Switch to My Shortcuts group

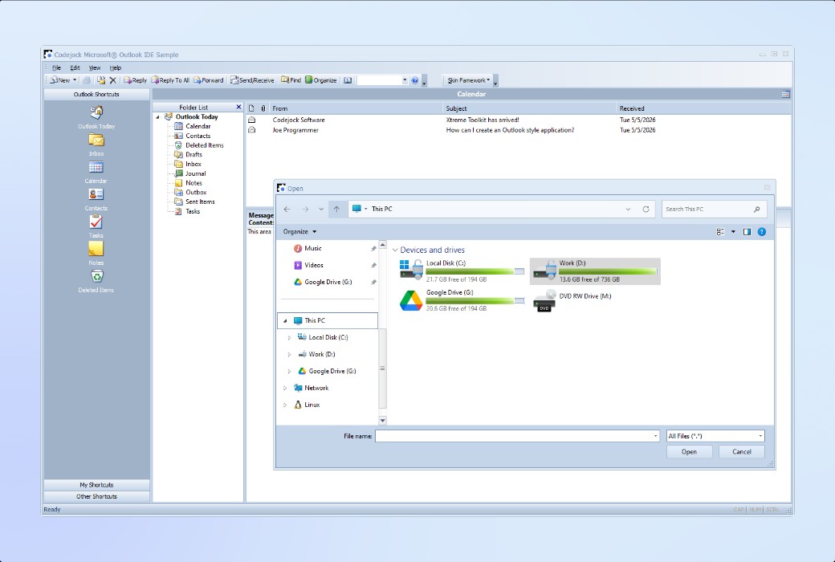[96, 485]
